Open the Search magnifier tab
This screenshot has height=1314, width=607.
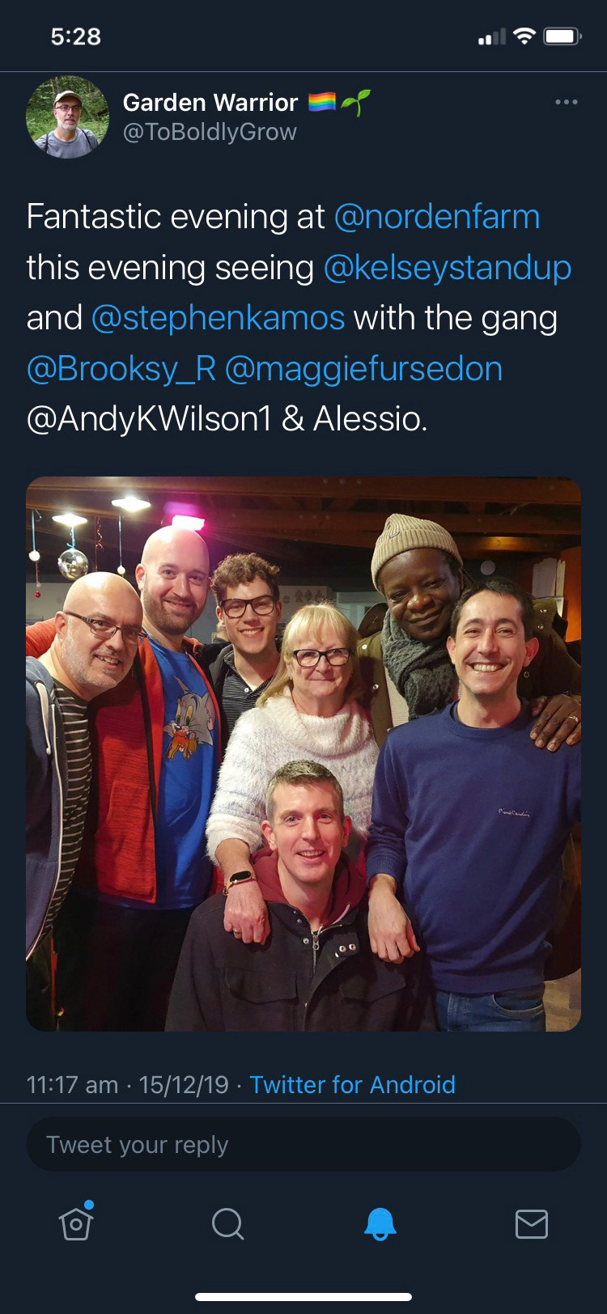(x=227, y=1223)
